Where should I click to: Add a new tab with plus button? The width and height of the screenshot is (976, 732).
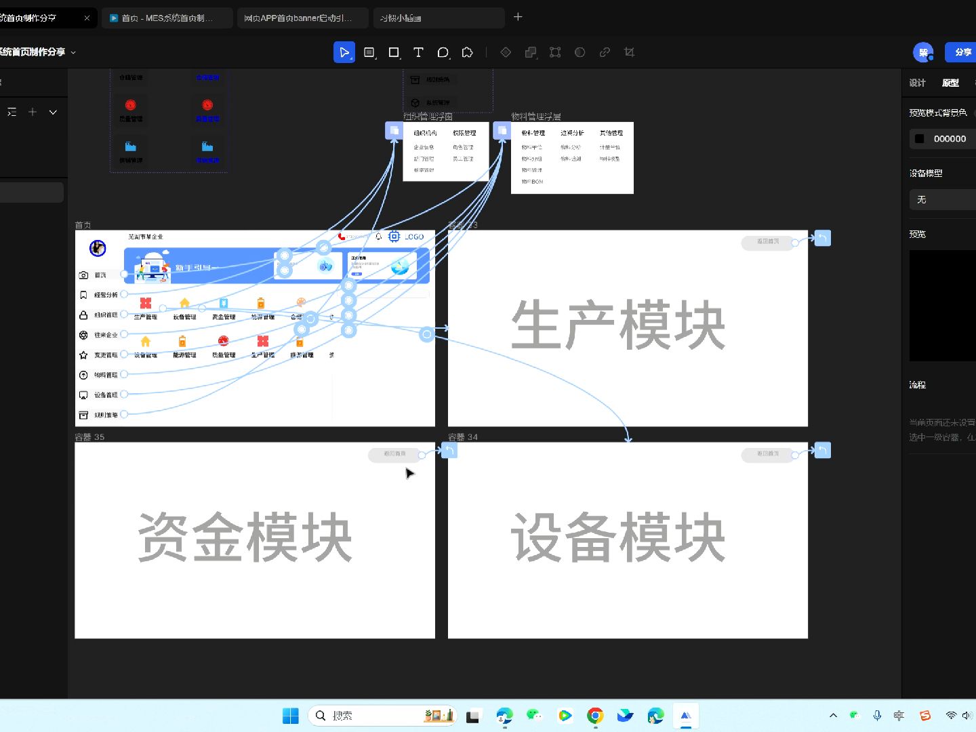518,17
